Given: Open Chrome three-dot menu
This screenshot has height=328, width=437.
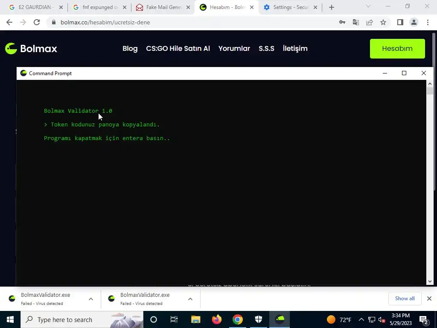Looking at the screenshot, I should (x=428, y=22).
